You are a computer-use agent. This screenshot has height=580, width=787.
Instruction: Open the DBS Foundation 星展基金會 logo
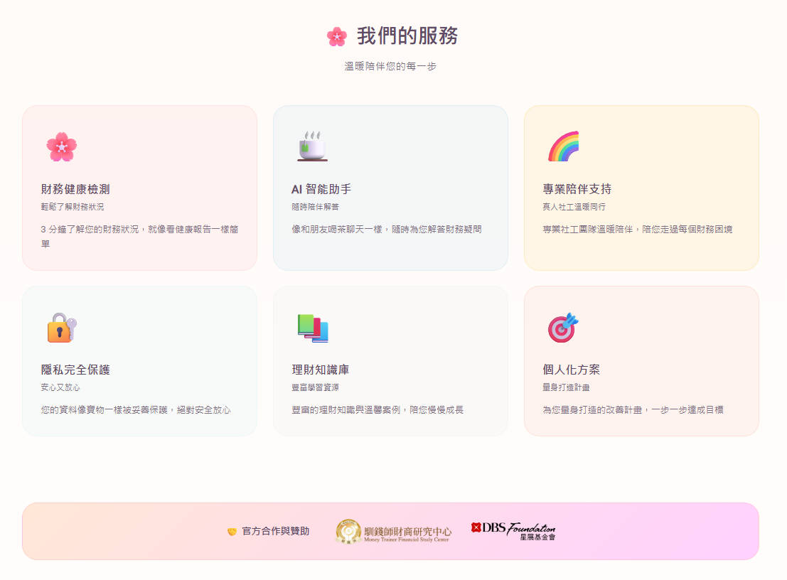(x=513, y=531)
